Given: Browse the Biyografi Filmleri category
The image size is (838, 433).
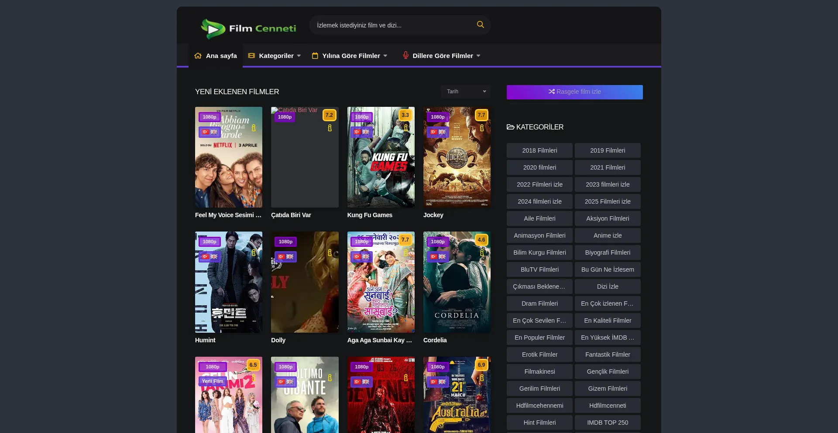Looking at the screenshot, I should point(608,252).
